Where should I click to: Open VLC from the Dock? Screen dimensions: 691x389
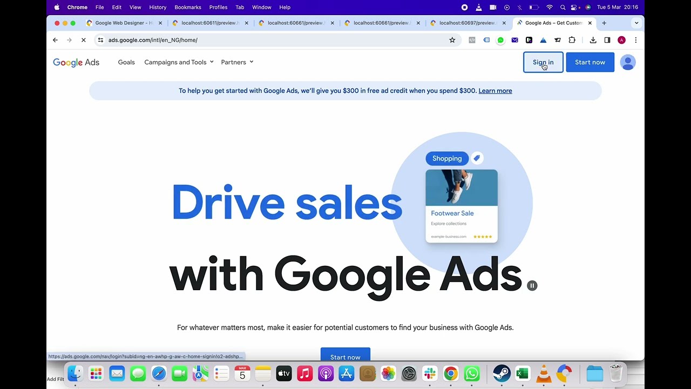point(544,373)
